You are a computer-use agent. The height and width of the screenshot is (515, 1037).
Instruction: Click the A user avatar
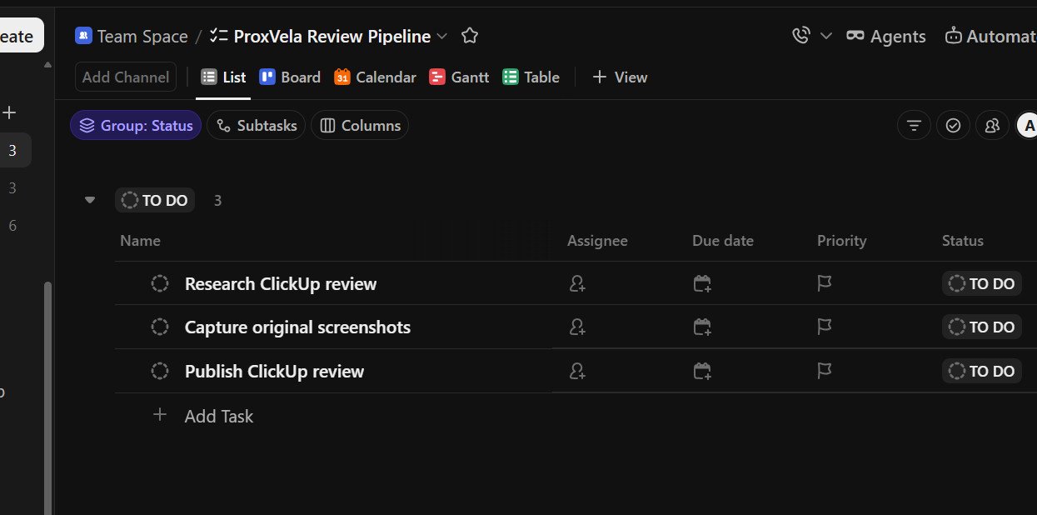(x=1028, y=125)
